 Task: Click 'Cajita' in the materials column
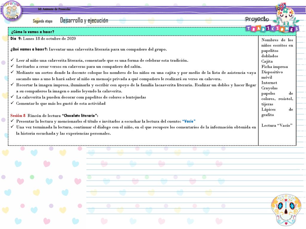(267, 61)
